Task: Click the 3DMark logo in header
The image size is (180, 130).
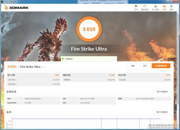Action: tap(16, 7)
